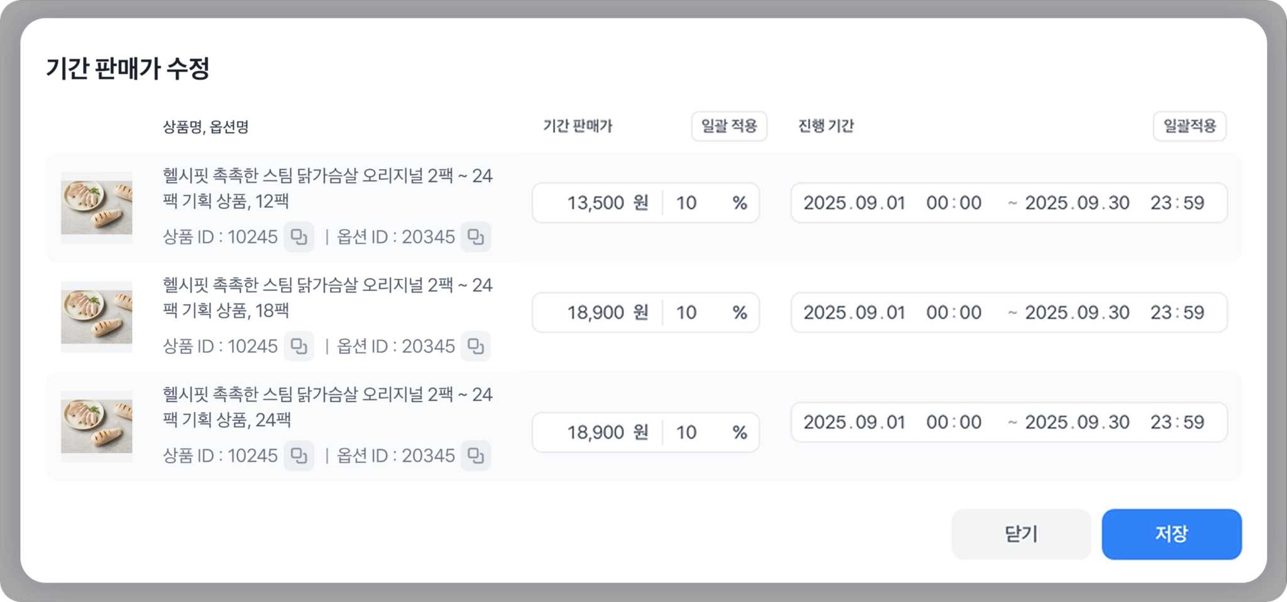This screenshot has height=602, width=1287.
Task: Set the 23:59 end time in the 24팩 row
Action: pyautogui.click(x=1177, y=422)
